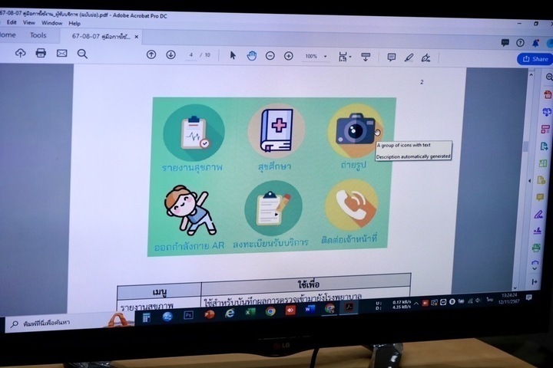Open the Window menu
This screenshot has width=553, height=368.
pyautogui.click(x=51, y=23)
